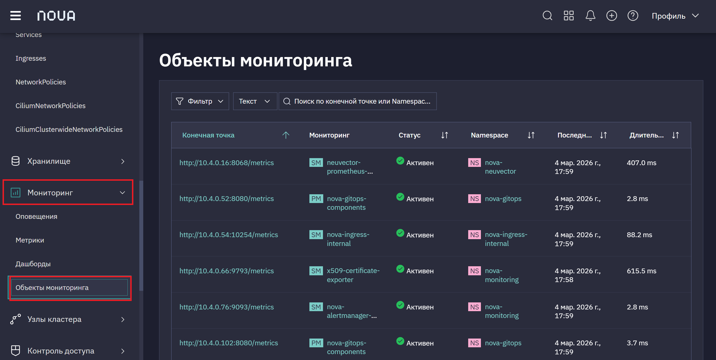The width and height of the screenshot is (716, 360).
Task: Click duration value 407.0 ms
Action: coord(641,163)
